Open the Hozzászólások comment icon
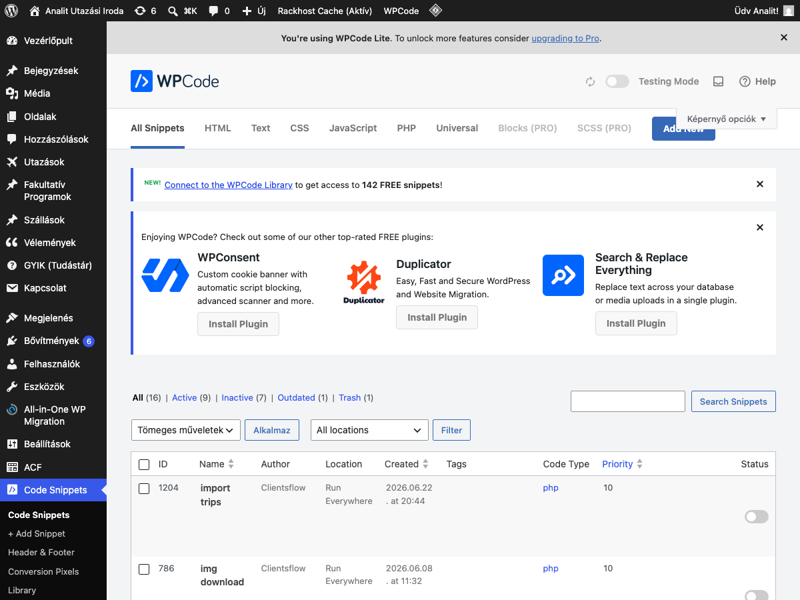Image resolution: width=800 pixels, height=600 pixels. (12, 139)
